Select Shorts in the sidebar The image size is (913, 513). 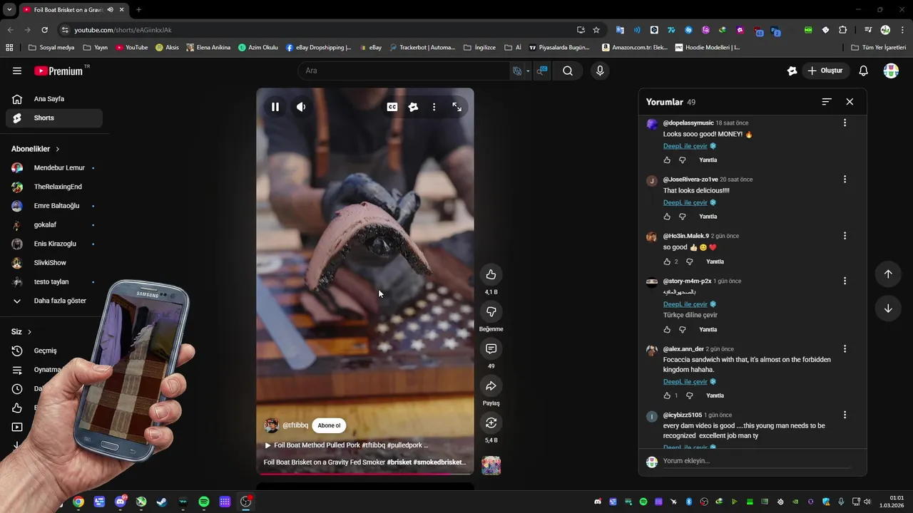point(54,118)
